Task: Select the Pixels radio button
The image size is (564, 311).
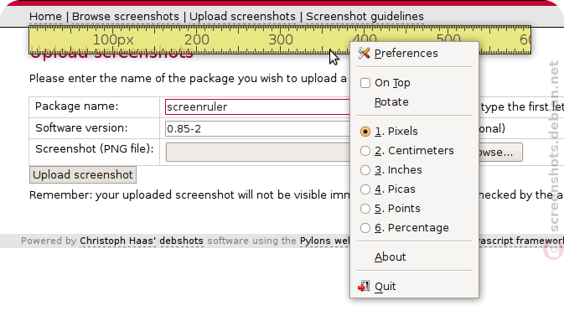Action: click(365, 132)
